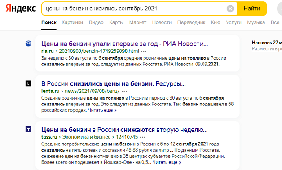This screenshot has height=170, width=282.
Task: Click the Яндекс logo
Action: click(21, 9)
